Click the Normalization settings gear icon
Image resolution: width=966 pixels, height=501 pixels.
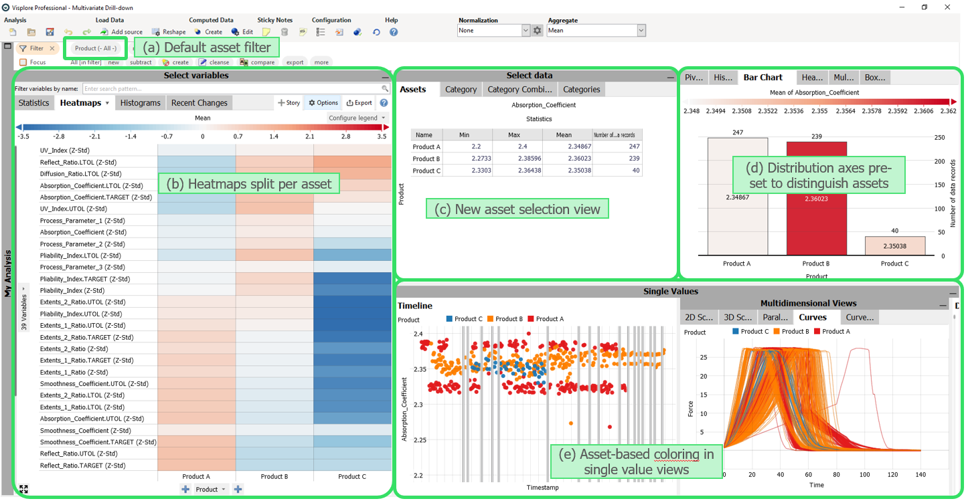click(x=537, y=31)
